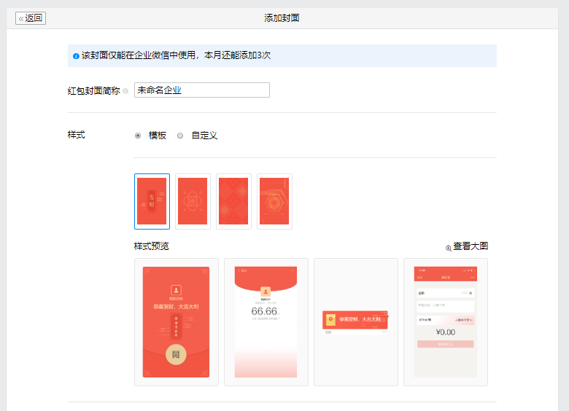Click the ¥0.00 send red packet preview

tap(445, 332)
